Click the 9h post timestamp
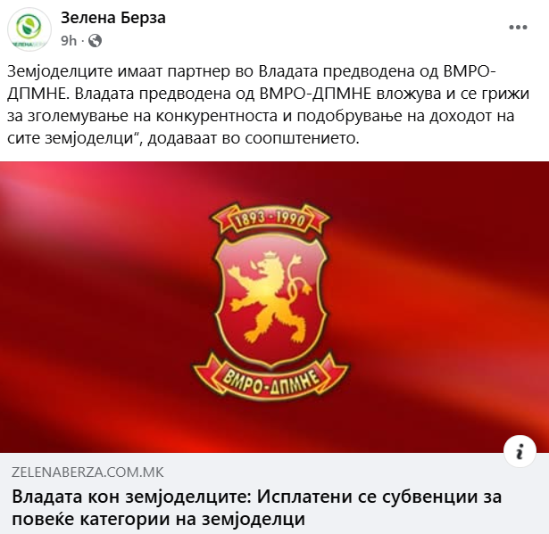549x534 pixels. coord(69,41)
